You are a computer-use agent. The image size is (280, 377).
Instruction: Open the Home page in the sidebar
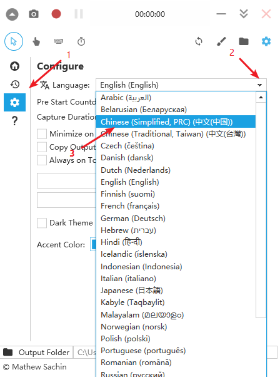coord(14,66)
